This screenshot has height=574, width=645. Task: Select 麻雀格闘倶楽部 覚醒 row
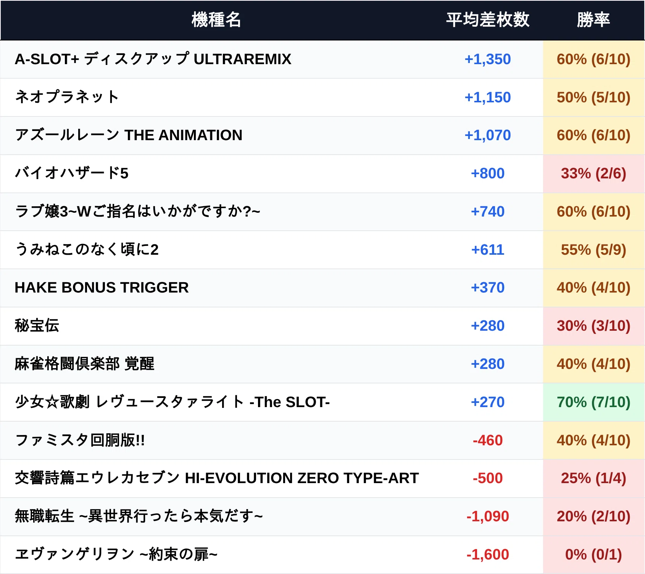322,364
